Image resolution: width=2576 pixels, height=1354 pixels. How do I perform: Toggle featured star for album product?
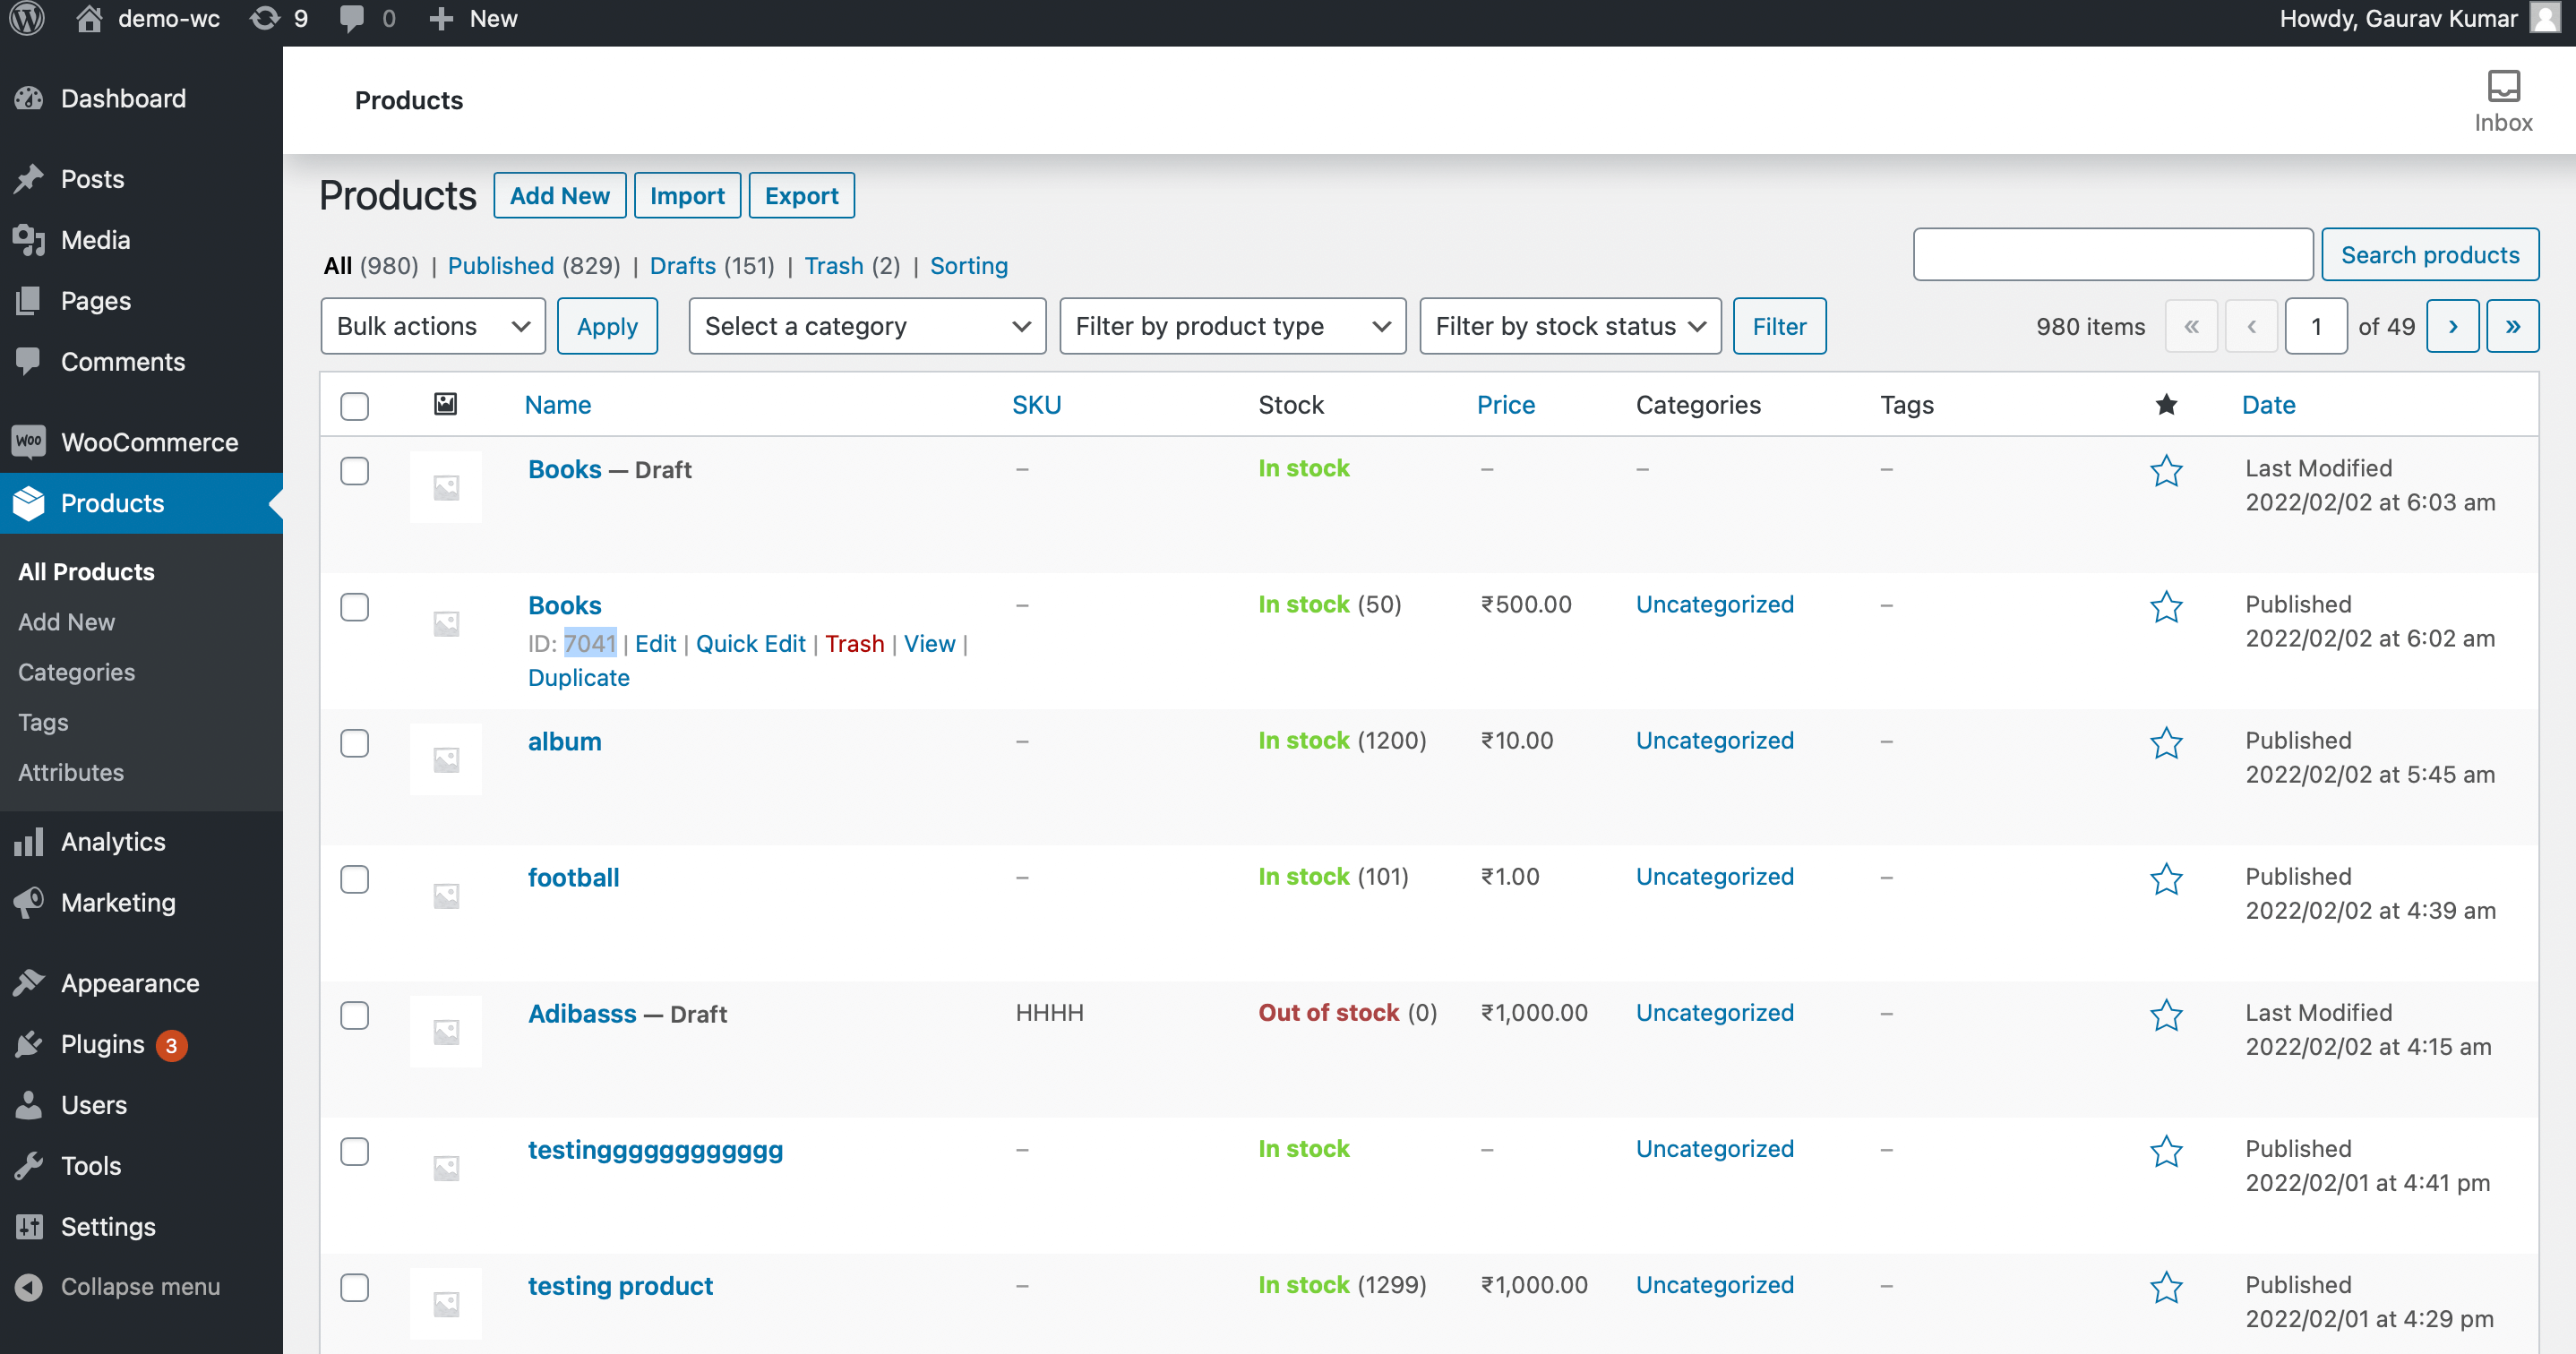(x=2165, y=743)
